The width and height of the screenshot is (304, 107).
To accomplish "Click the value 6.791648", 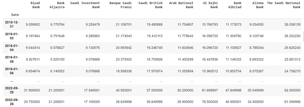I will (x=58, y=36).
